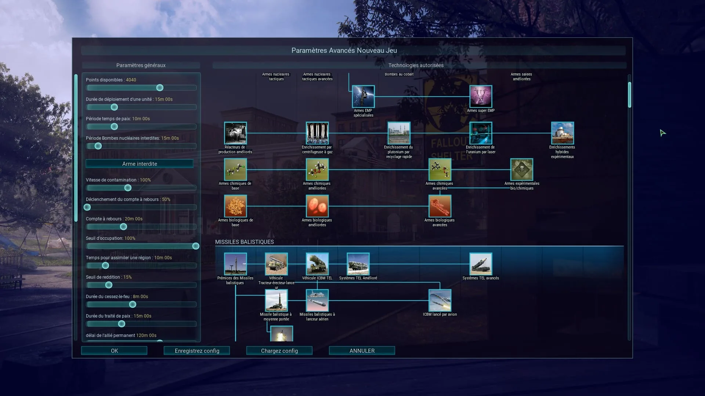Click the Enregistrez config button
The image size is (705, 396).
(197, 351)
